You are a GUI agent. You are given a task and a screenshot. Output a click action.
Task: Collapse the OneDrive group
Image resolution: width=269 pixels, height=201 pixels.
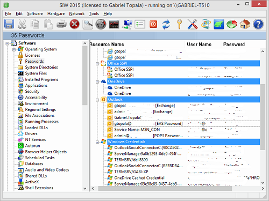[x=97, y=82]
